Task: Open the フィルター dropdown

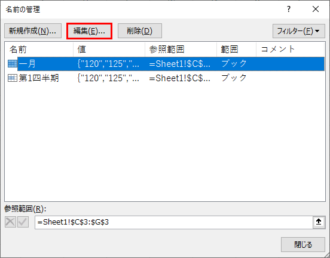Action: coord(299,31)
